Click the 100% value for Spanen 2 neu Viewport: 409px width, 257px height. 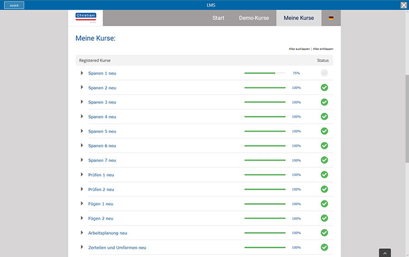pyautogui.click(x=296, y=88)
